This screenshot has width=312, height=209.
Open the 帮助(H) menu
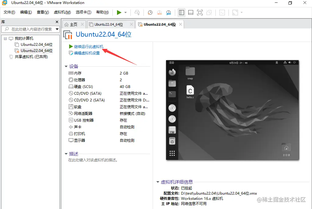point(102,12)
